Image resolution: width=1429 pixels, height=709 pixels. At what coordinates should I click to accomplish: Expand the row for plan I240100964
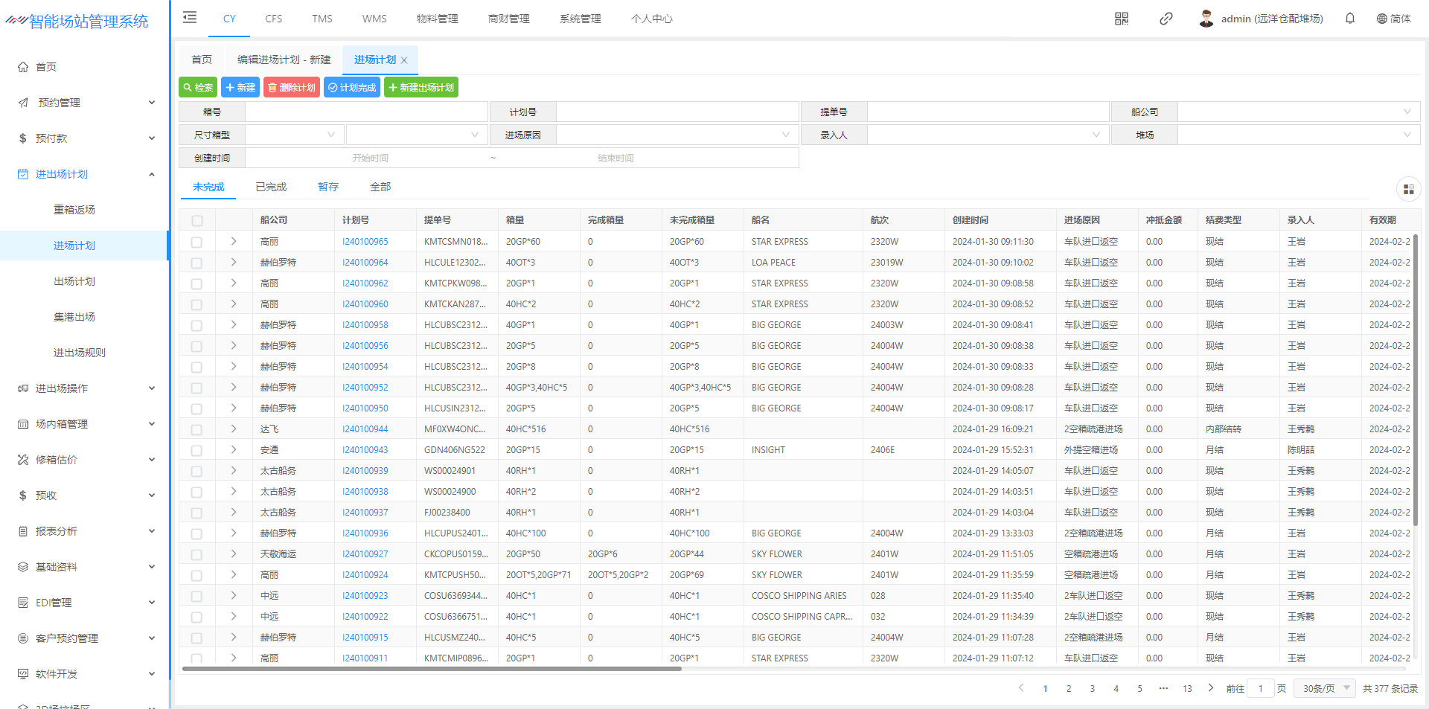pos(234,263)
